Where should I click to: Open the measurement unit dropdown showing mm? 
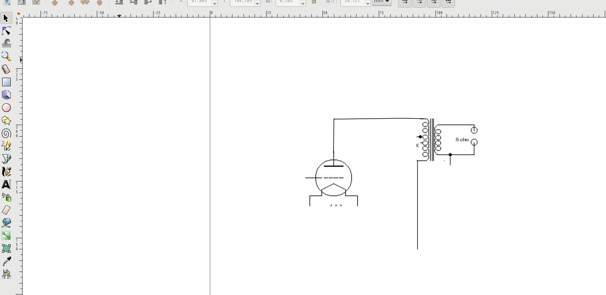point(382,2)
